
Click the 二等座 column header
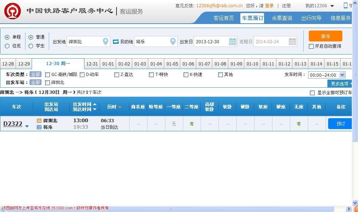pos(192,107)
